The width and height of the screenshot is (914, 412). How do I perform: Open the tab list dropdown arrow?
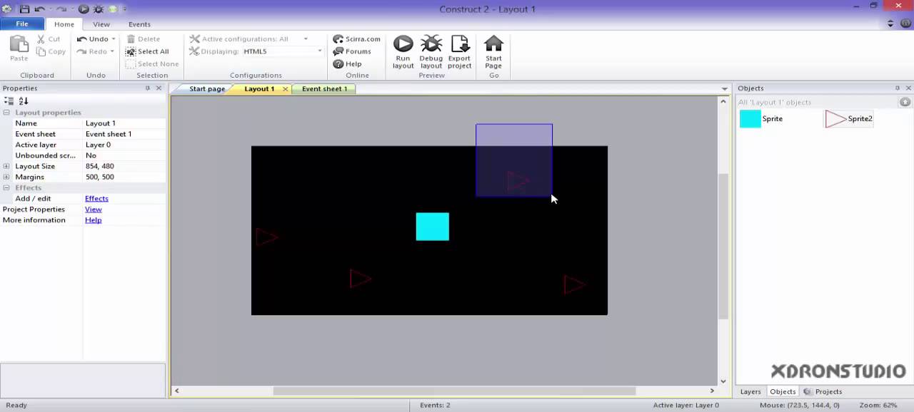tap(725, 89)
